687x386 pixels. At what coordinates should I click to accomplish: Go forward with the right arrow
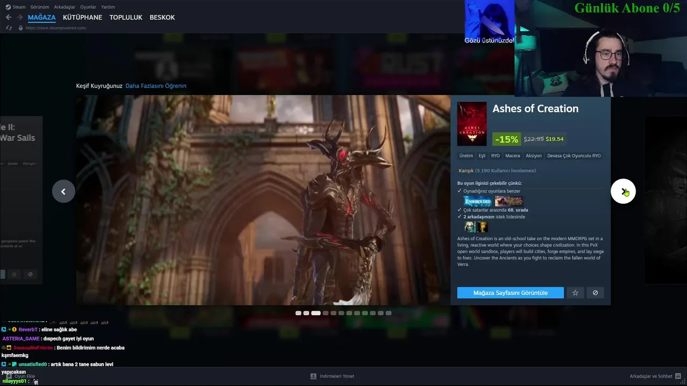[20, 18]
